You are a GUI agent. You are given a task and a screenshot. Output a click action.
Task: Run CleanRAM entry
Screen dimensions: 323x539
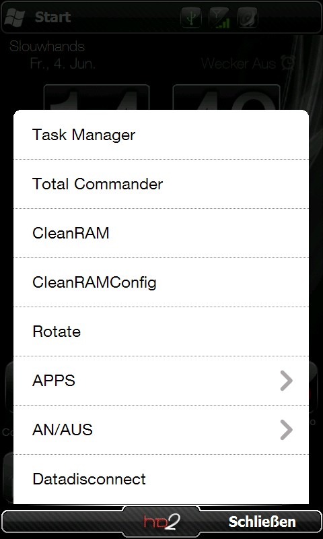click(x=161, y=233)
